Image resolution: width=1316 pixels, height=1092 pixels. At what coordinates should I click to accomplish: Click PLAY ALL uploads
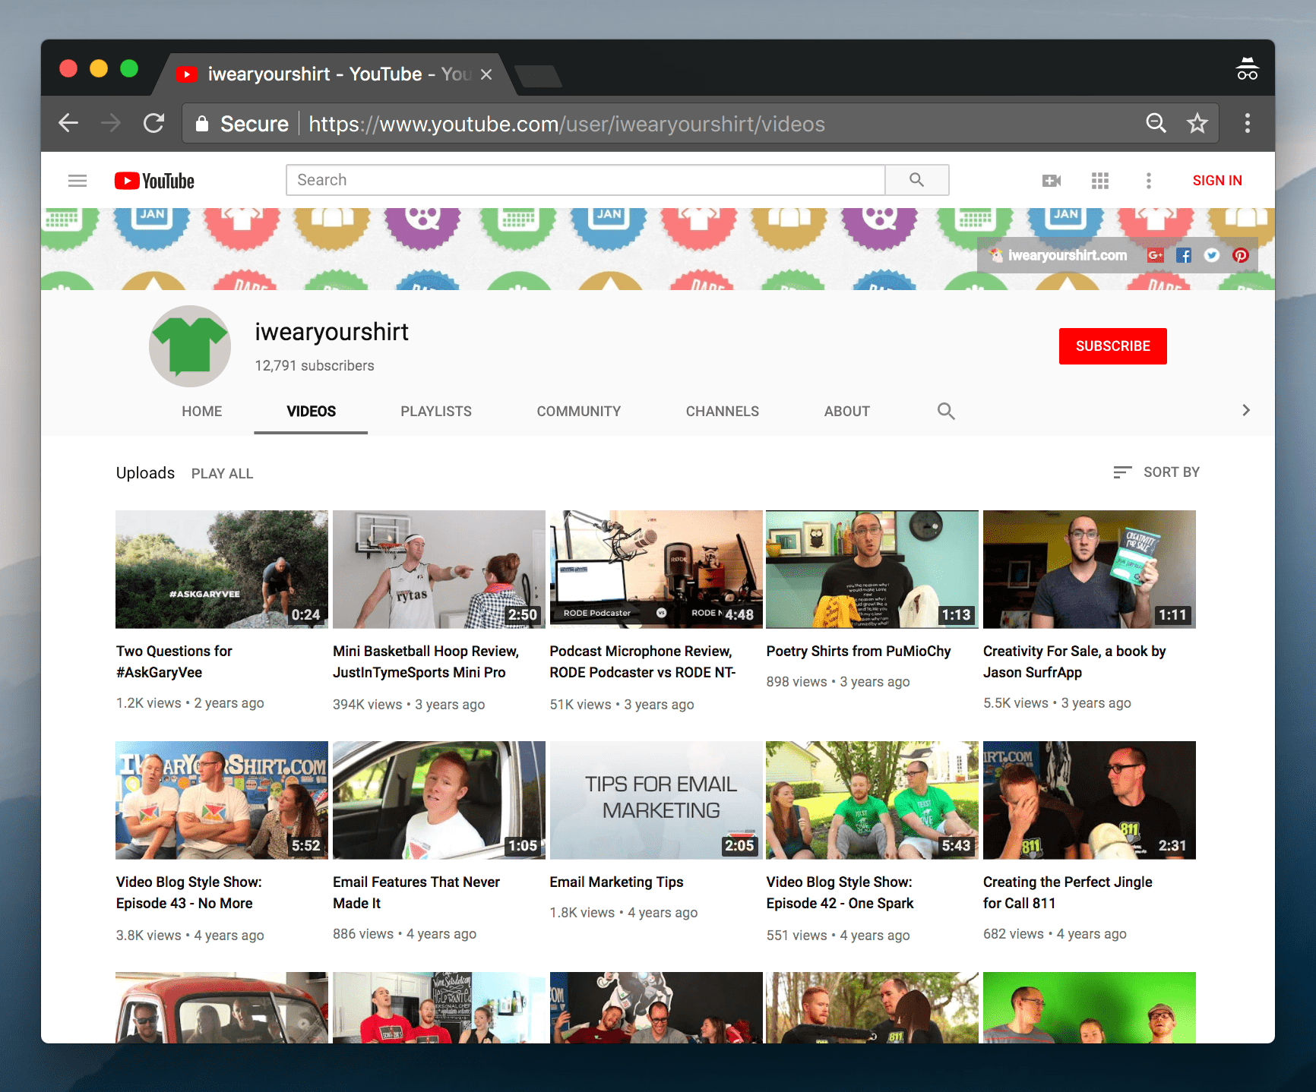(222, 474)
